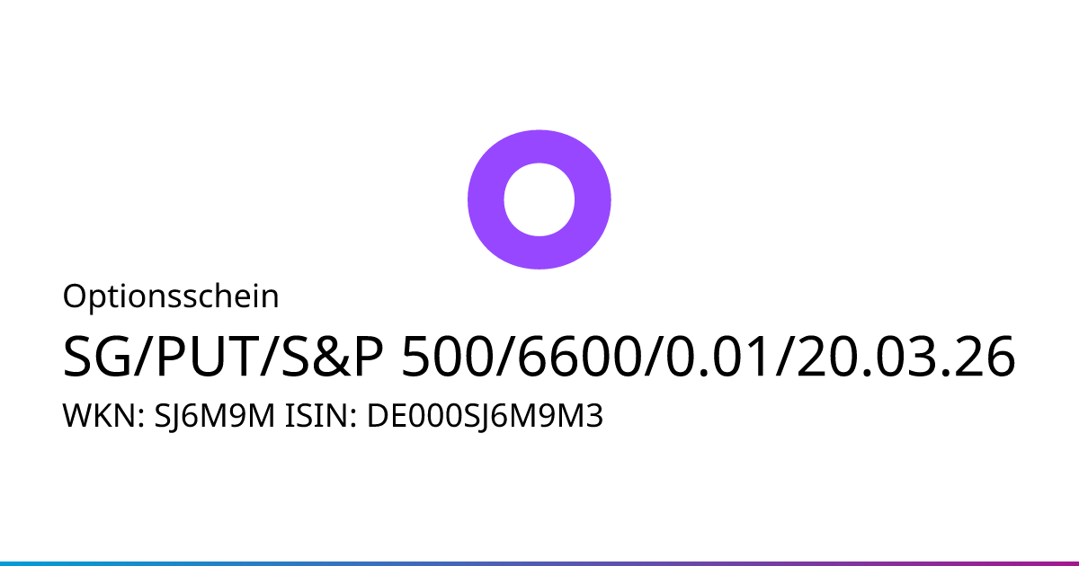Click the SG/PUT/S&P 500 warrant title
This screenshot has height=566, width=1079.
[x=539, y=358]
